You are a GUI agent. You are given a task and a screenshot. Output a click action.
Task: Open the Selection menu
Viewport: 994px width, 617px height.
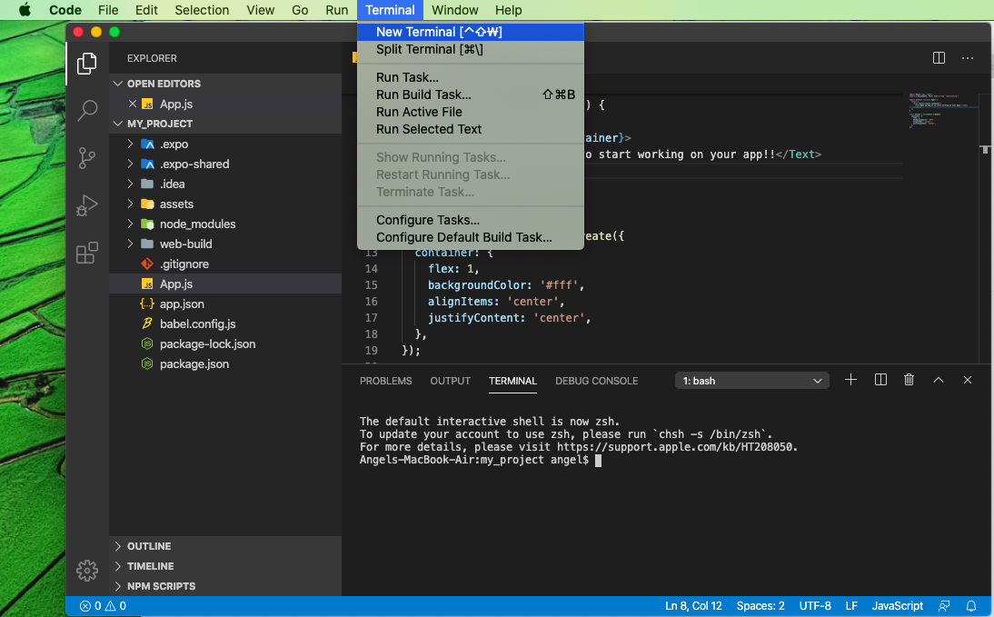(202, 9)
